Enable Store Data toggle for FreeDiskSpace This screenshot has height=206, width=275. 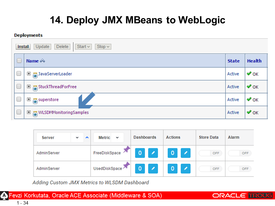pyautogui.click(x=209, y=153)
